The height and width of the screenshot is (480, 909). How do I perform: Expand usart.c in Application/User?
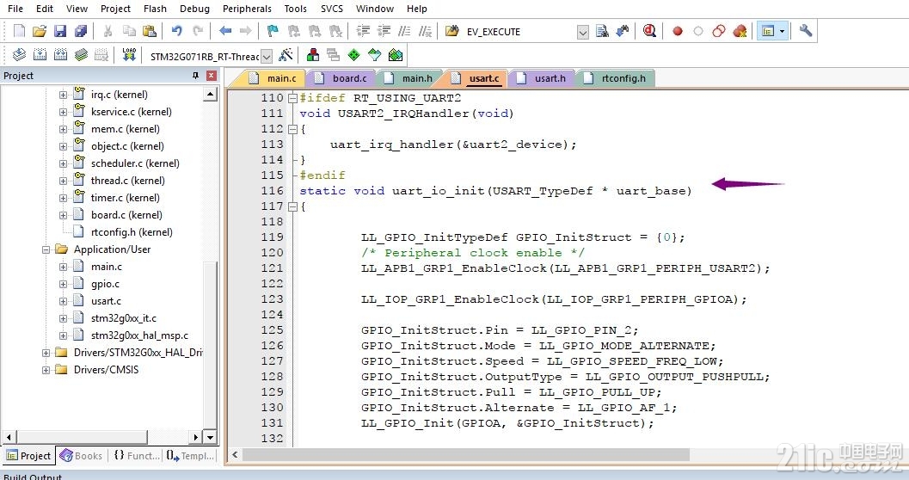click(x=63, y=301)
